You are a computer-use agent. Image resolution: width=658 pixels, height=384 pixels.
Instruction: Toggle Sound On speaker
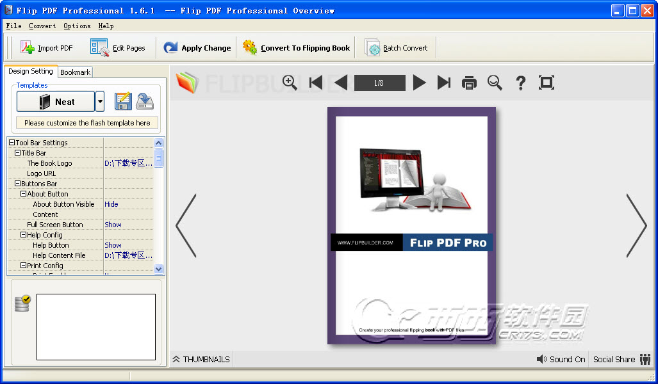(x=561, y=359)
